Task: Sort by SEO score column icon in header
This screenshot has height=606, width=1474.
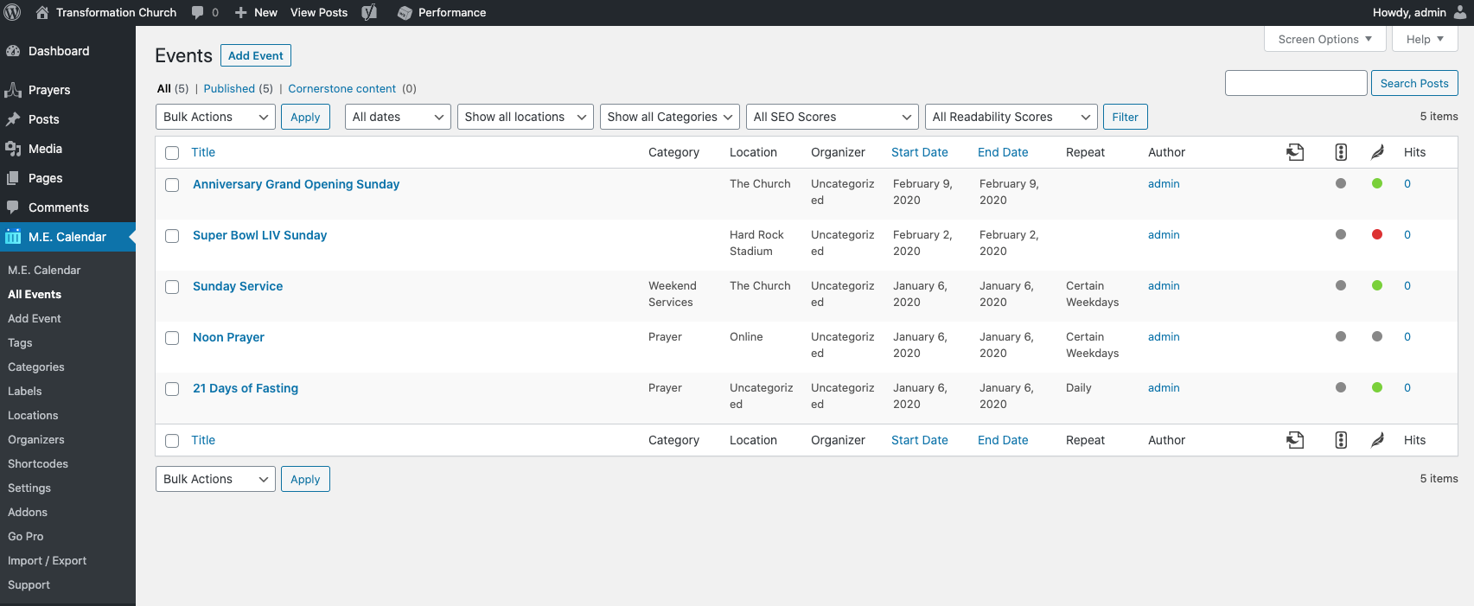Action: point(1341,152)
